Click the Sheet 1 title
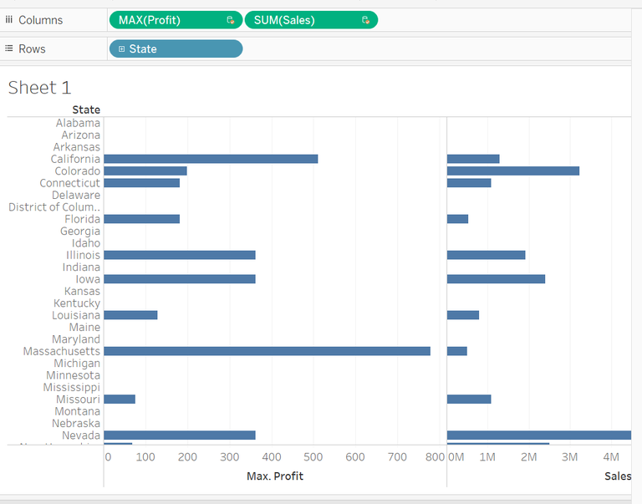642x504 pixels. pyautogui.click(x=39, y=88)
